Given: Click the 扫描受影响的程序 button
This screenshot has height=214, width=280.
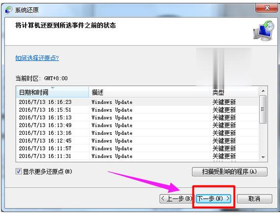Looking at the screenshot, I should point(230,172).
